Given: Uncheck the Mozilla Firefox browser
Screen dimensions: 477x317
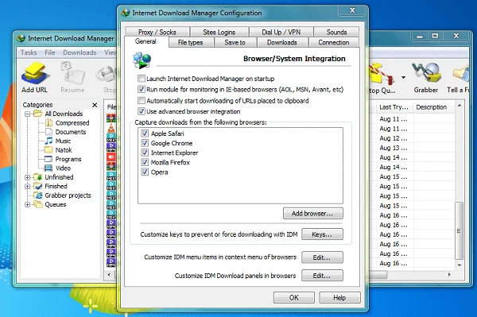Looking at the screenshot, I should [145, 162].
